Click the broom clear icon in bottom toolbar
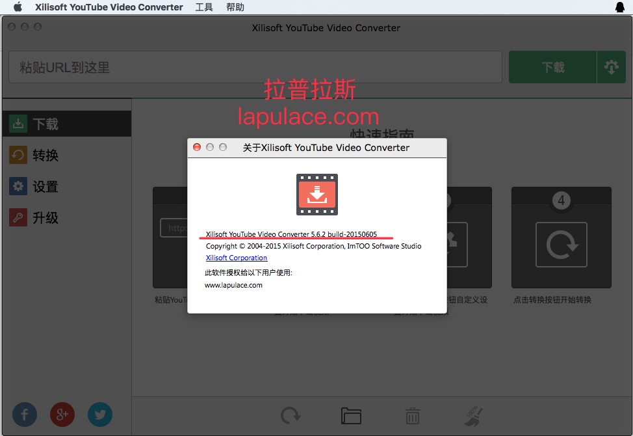 point(473,416)
